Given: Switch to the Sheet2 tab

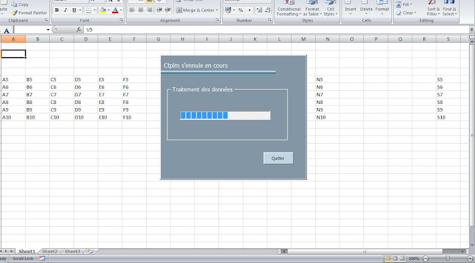Looking at the screenshot, I should tap(50, 251).
